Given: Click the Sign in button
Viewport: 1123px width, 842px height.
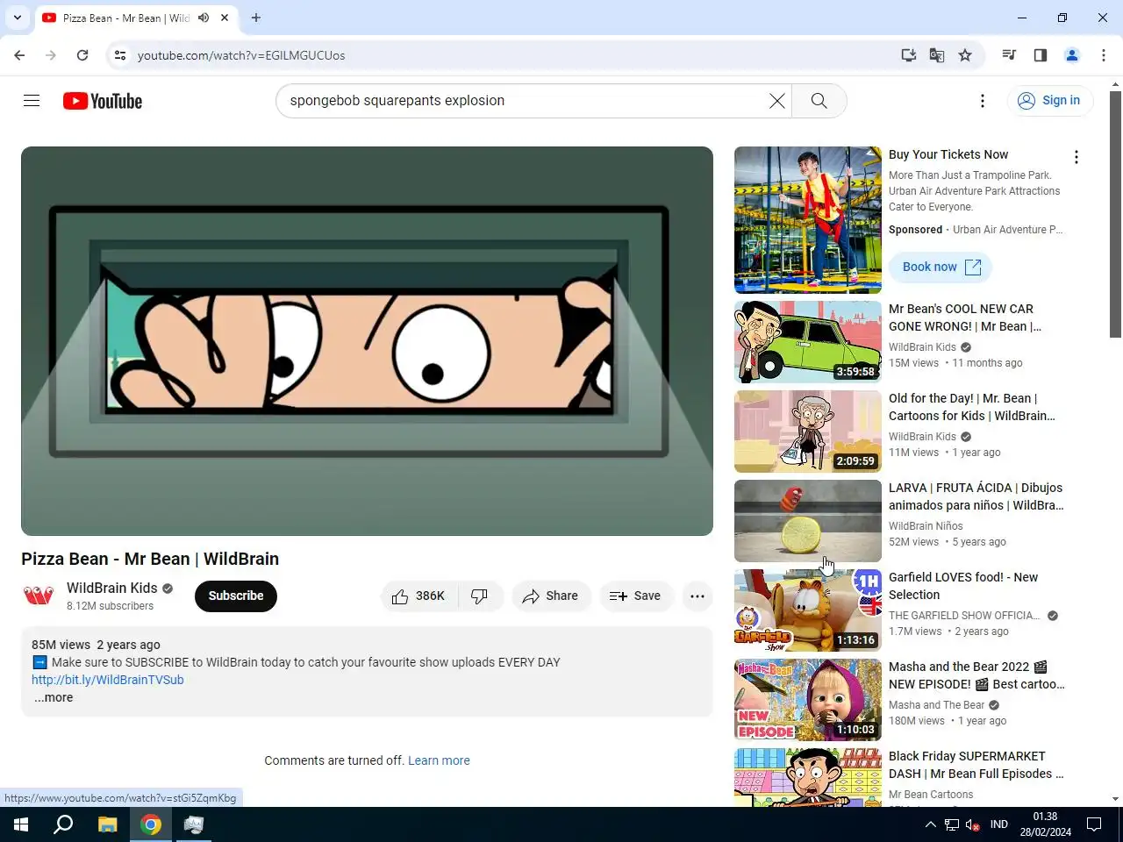Looking at the screenshot, I should click(x=1049, y=101).
